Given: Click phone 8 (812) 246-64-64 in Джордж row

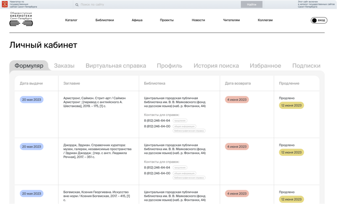Looking at the screenshot, I should pos(157,167).
